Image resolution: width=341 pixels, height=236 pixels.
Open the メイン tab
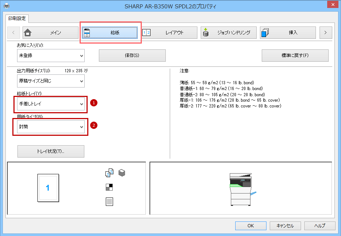tap(51, 33)
